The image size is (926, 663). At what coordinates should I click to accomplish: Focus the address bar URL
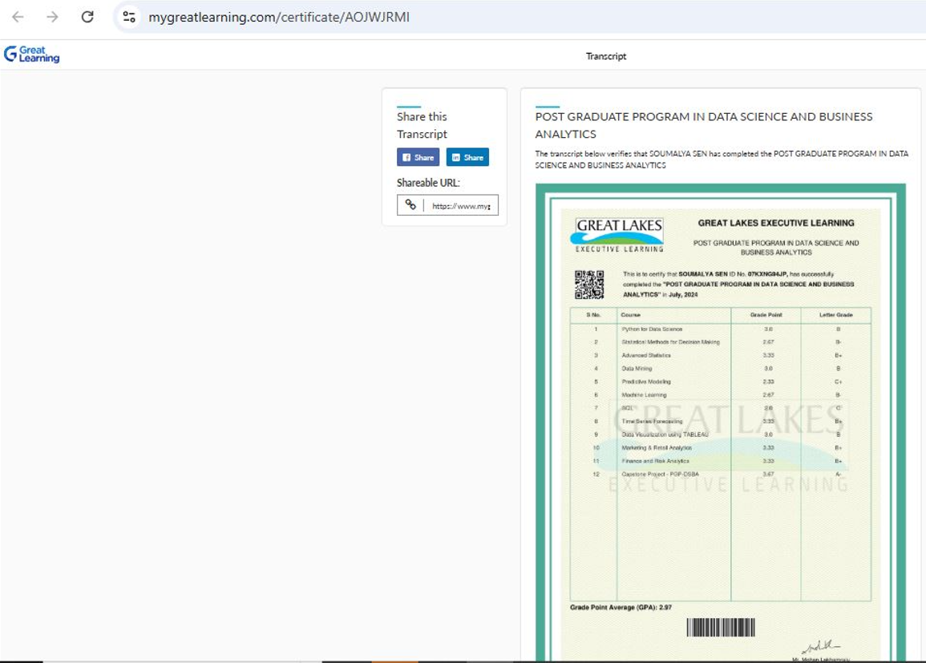click(x=279, y=17)
